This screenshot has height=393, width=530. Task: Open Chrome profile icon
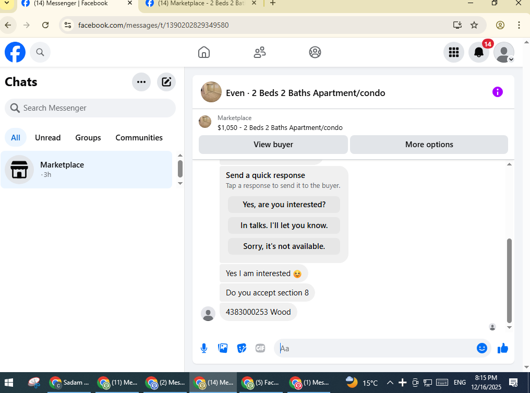500,25
